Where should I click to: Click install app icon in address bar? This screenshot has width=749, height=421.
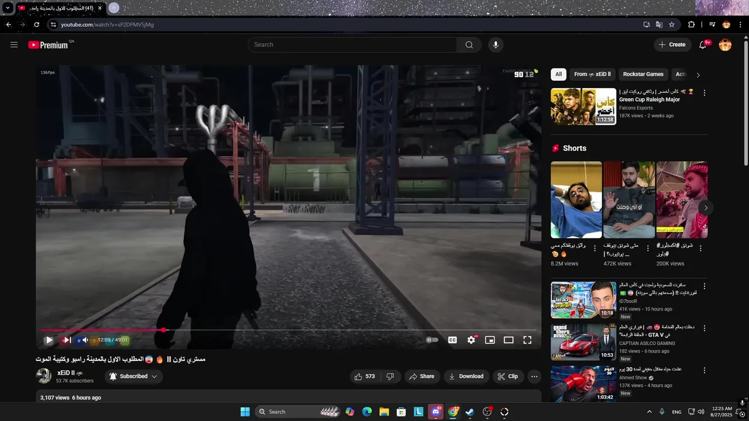(647, 25)
